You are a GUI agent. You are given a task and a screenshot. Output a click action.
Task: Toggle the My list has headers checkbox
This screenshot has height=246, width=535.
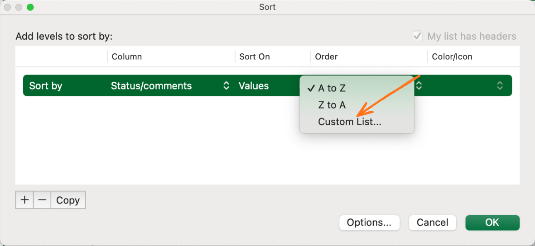pyautogui.click(x=417, y=36)
